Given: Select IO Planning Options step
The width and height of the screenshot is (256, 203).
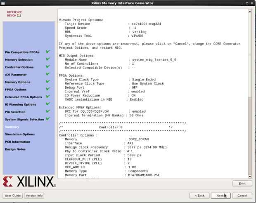Looking at the screenshot, I should click(x=20, y=104).
